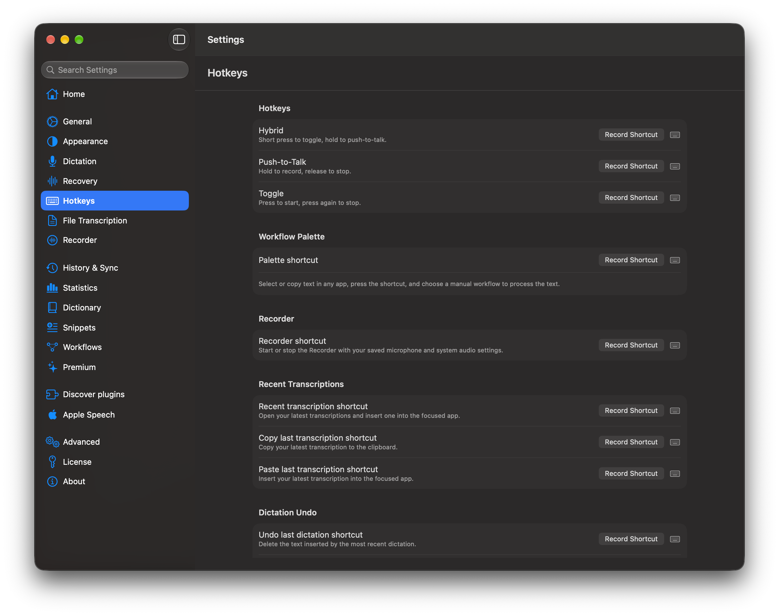Click keyboard icon beside Palette shortcut
779x616 pixels.
675,260
